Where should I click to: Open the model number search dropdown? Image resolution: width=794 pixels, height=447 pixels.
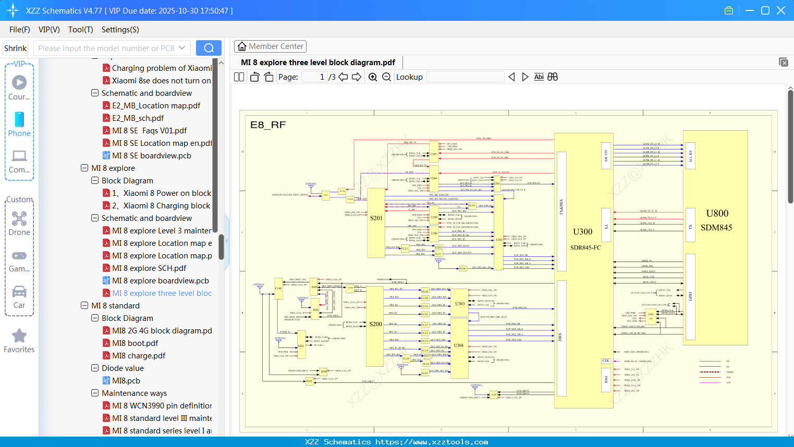181,47
